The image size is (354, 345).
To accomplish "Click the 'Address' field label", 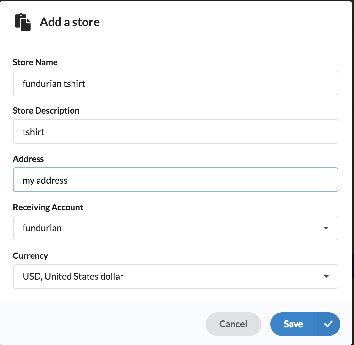I will (x=28, y=159).
